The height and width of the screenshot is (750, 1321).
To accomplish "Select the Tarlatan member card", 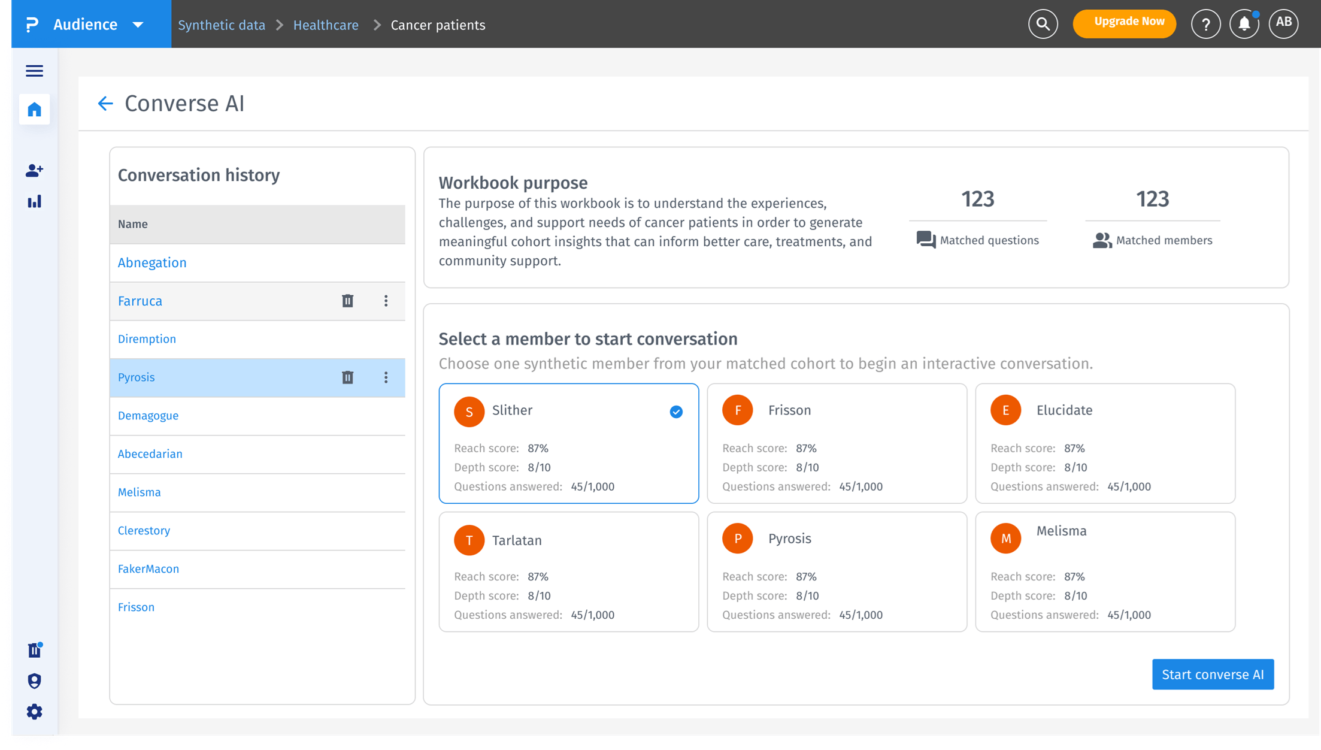I will click(568, 571).
